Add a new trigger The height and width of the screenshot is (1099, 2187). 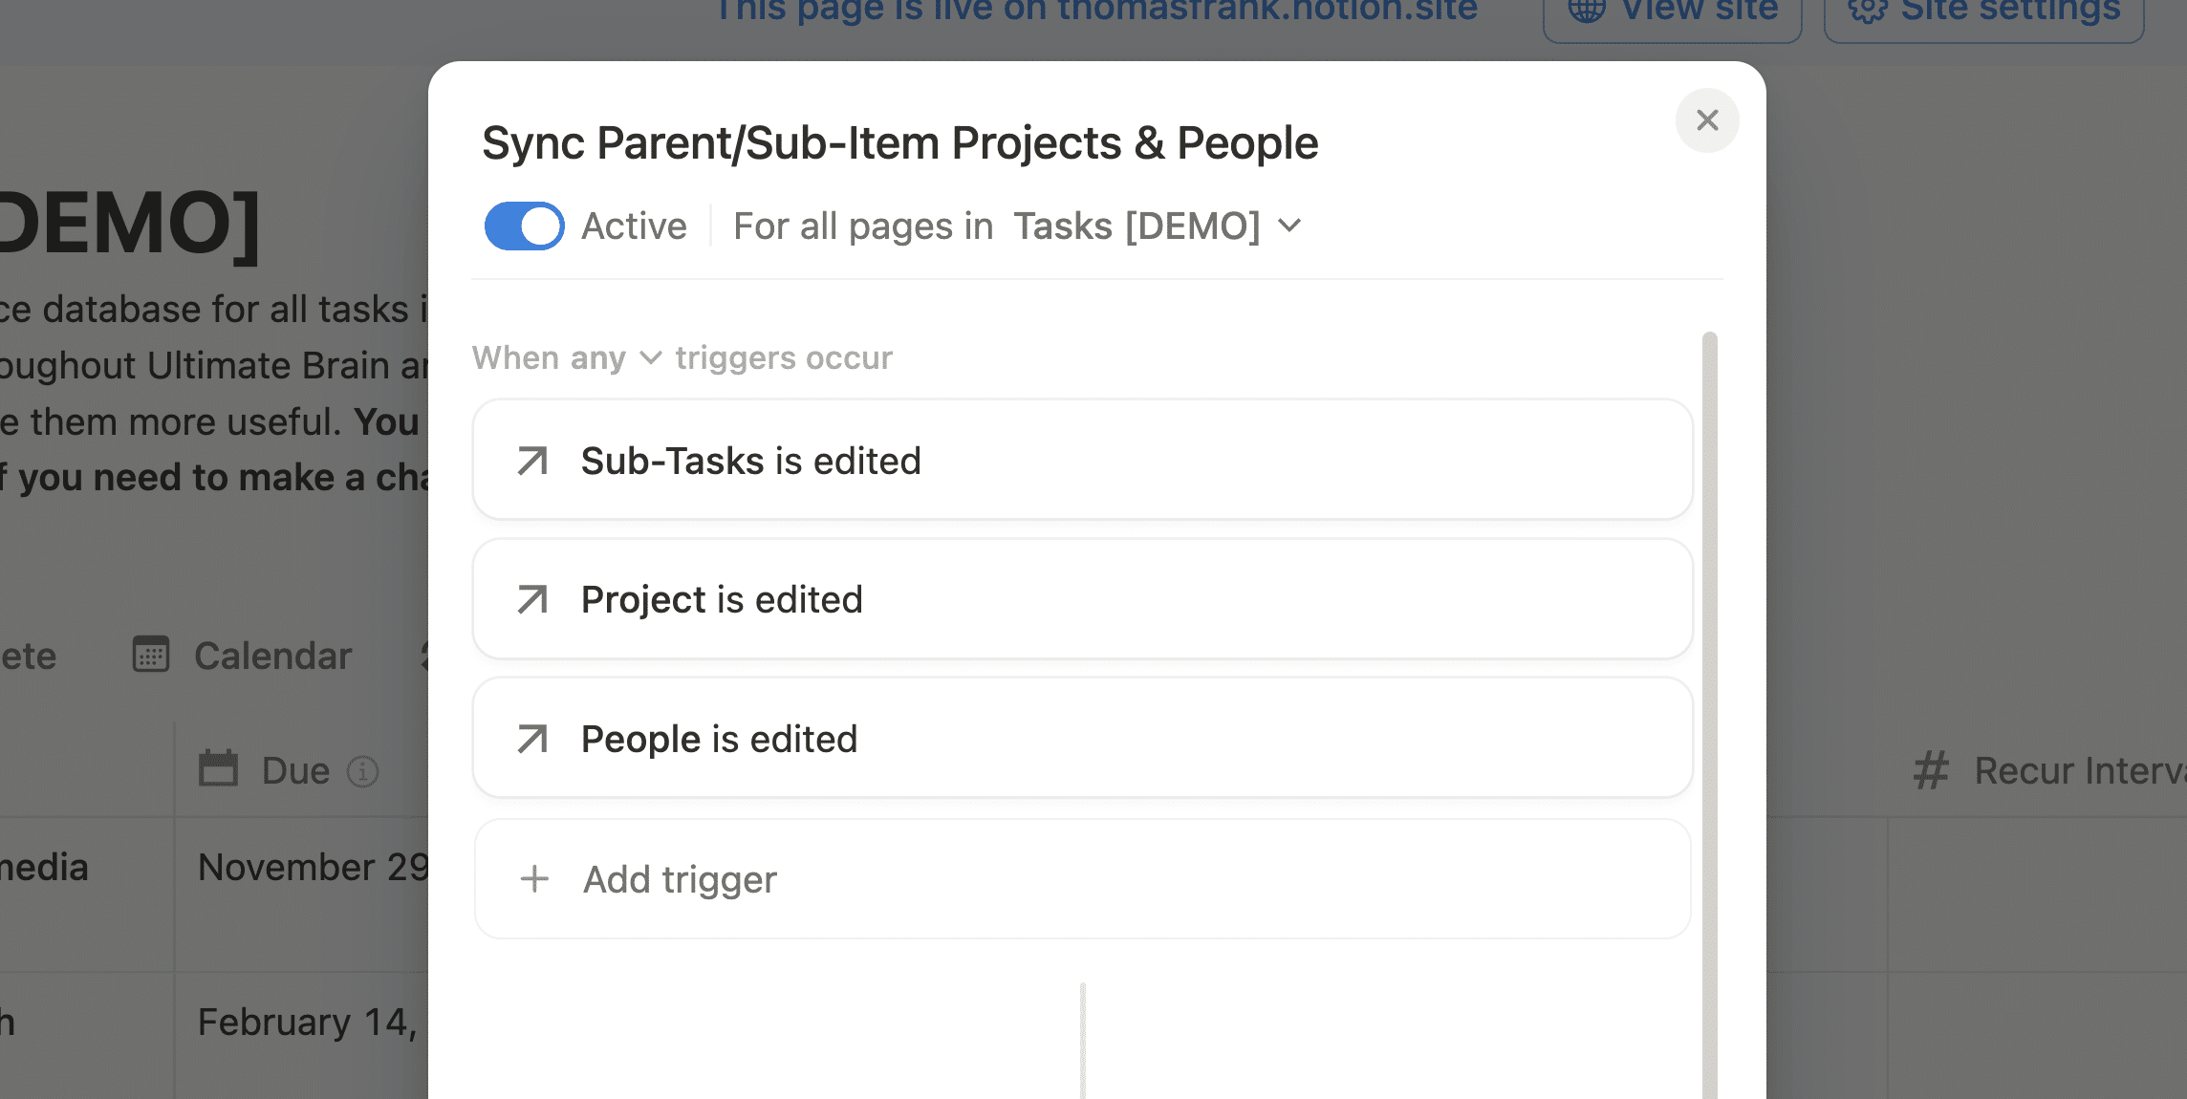point(1082,879)
